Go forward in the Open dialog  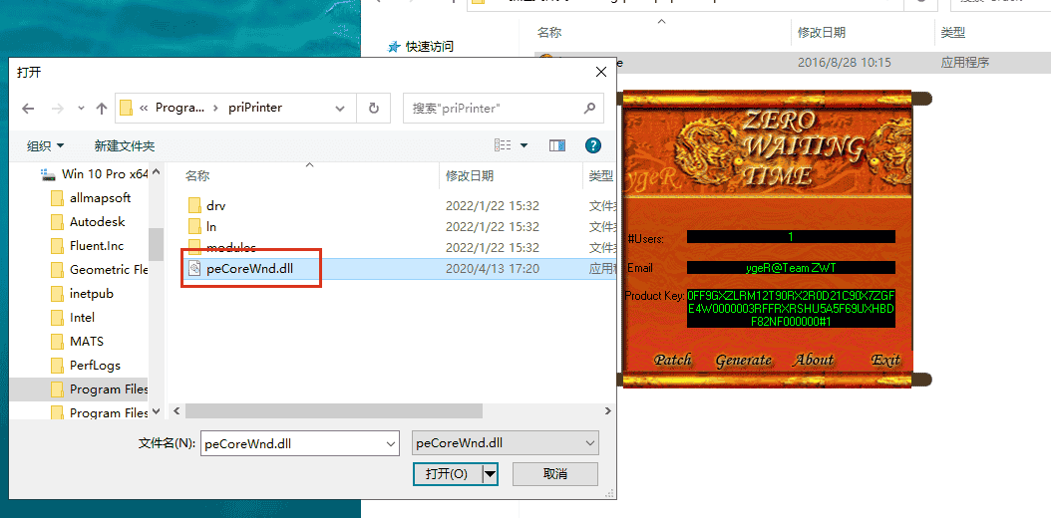pyautogui.click(x=58, y=108)
